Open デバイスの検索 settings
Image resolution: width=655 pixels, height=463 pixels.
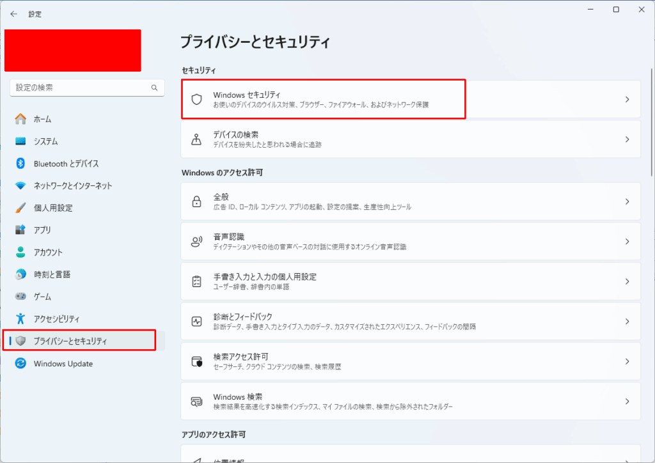(x=411, y=139)
